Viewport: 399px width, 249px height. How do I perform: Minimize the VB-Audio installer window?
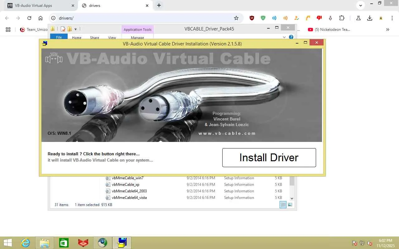click(297, 43)
